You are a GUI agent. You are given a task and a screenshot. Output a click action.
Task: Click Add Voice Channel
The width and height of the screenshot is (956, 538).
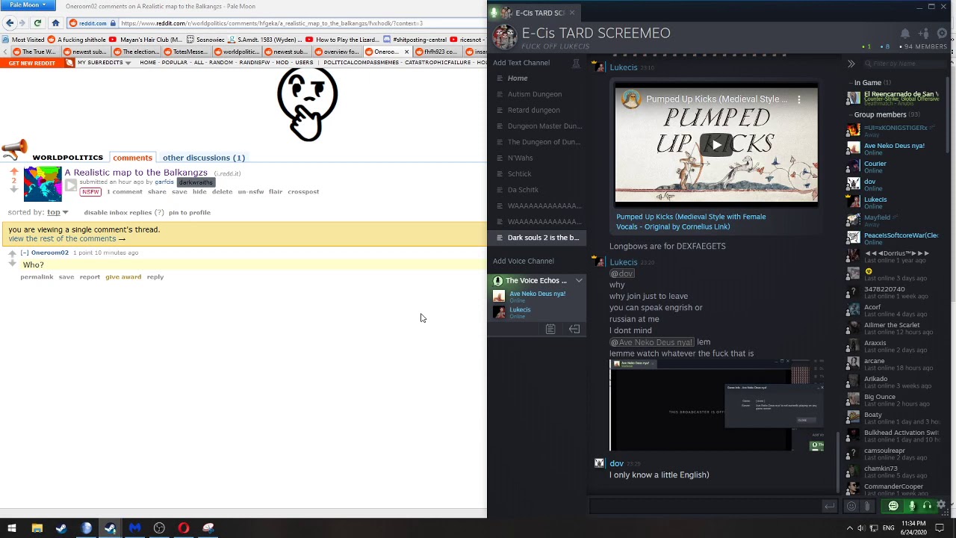click(524, 261)
